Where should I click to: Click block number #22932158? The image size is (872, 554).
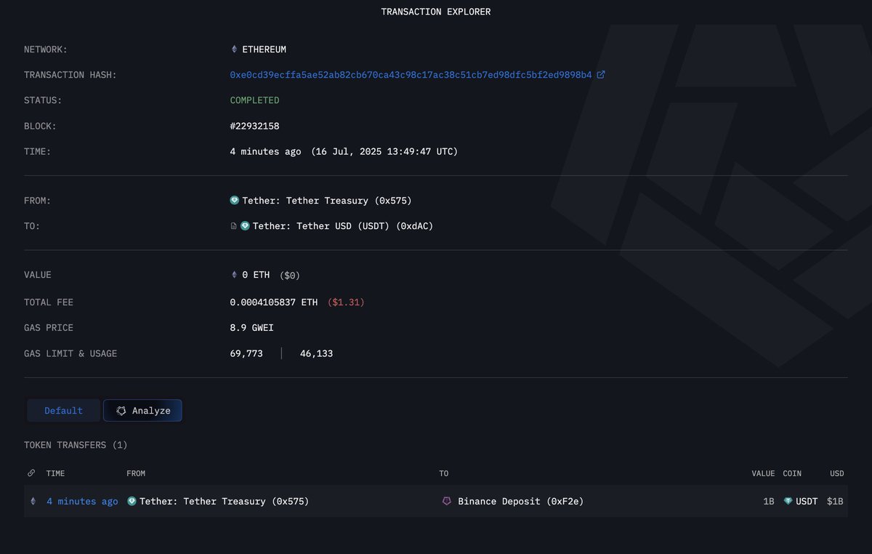click(x=254, y=127)
